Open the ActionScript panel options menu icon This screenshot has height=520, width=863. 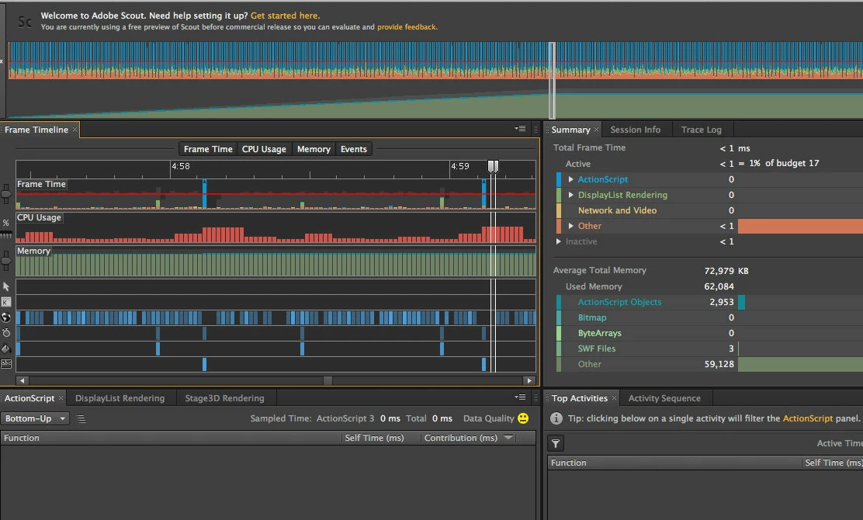click(520, 397)
